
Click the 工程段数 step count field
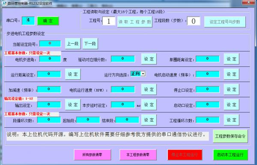194,21
